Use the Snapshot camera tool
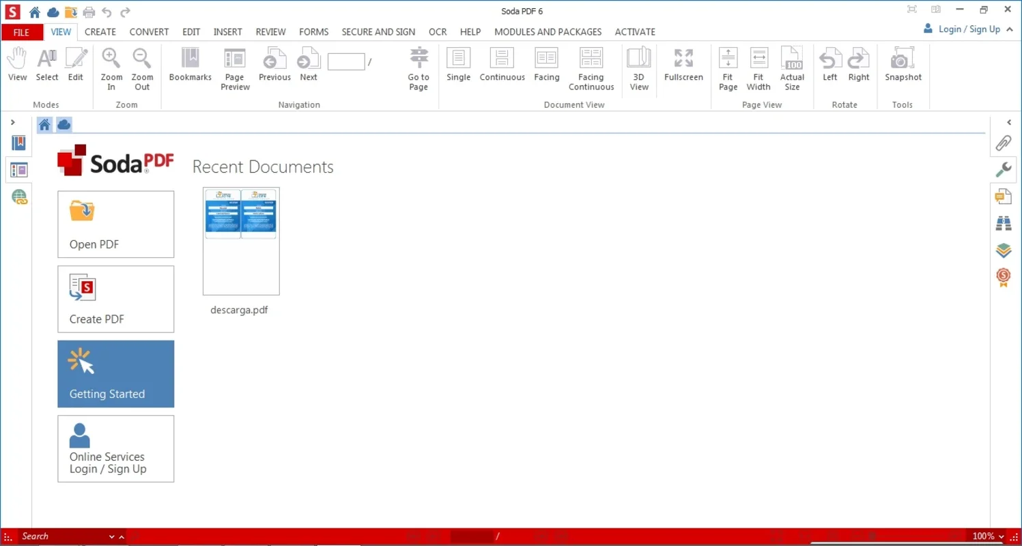The width and height of the screenshot is (1022, 546). (903, 65)
